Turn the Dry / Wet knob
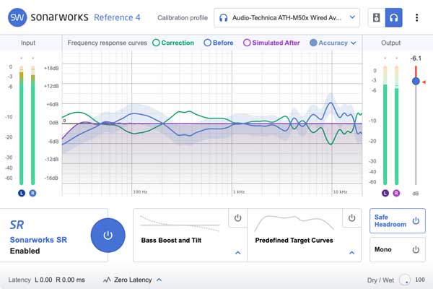Screen dimensions: 433x289 (405, 280)
